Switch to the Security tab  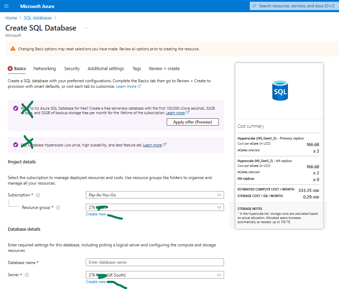pos(72,69)
